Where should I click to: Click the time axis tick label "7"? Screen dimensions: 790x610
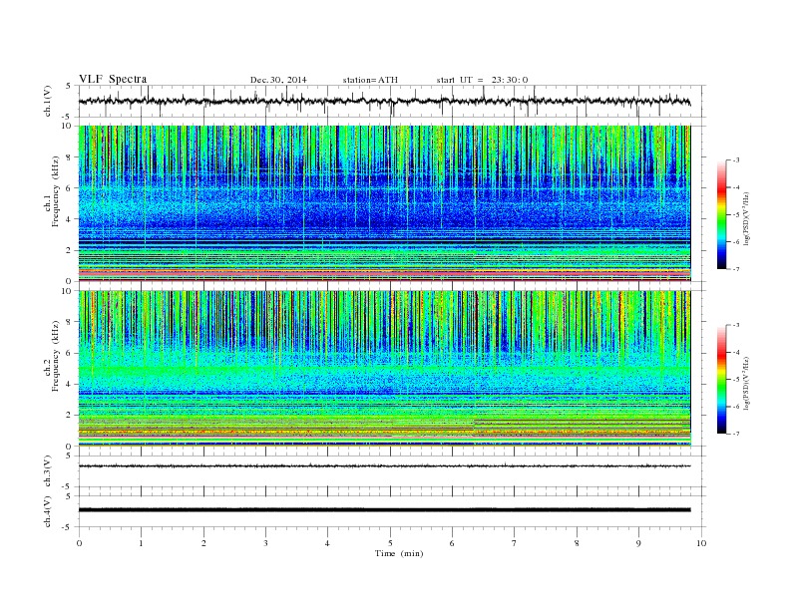[515, 543]
